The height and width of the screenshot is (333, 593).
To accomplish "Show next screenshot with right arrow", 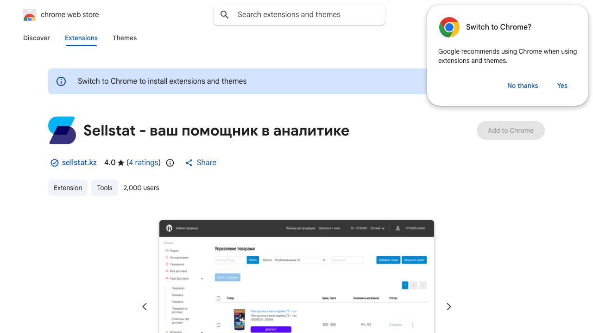I will 448,307.
